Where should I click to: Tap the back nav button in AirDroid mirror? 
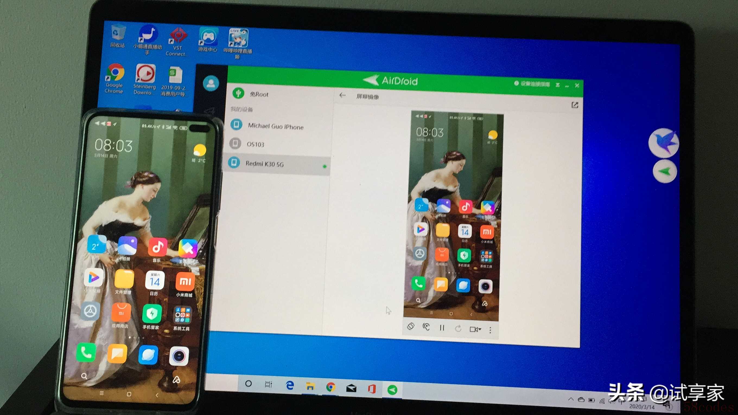coord(471,315)
